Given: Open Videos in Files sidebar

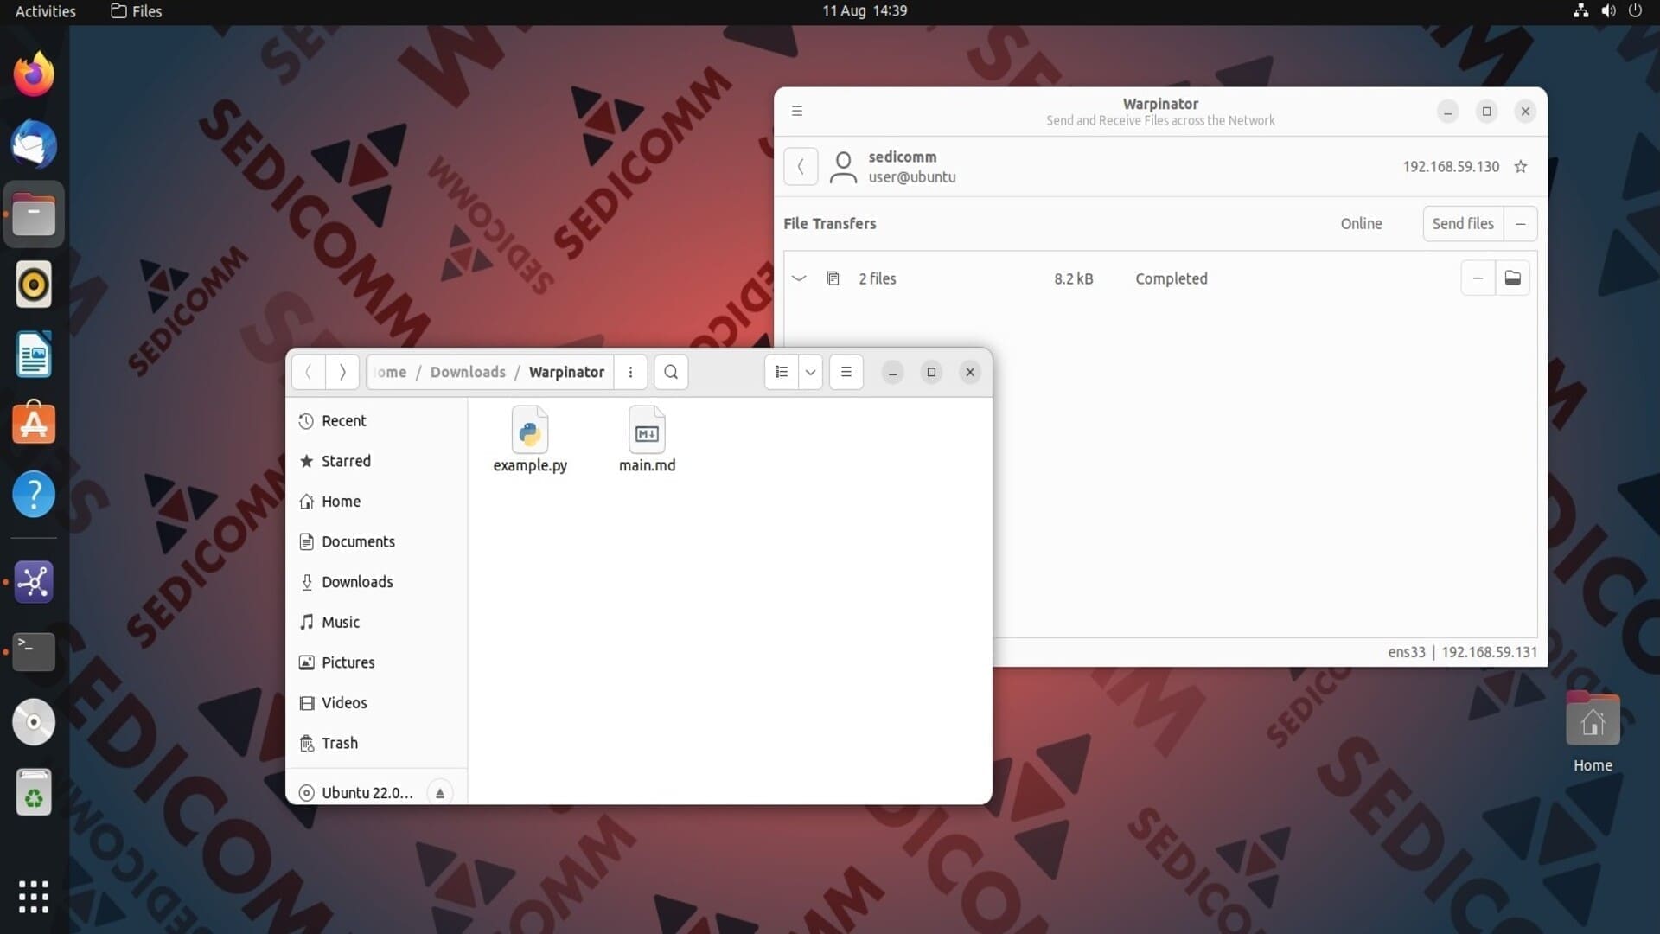Looking at the screenshot, I should click(x=377, y=703).
